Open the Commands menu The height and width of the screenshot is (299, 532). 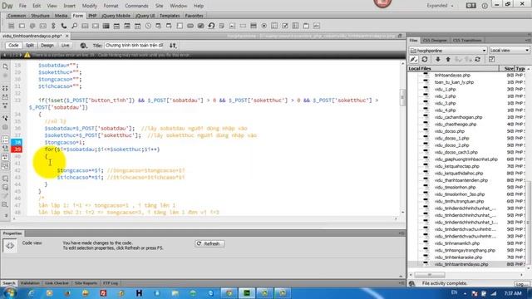(136, 6)
